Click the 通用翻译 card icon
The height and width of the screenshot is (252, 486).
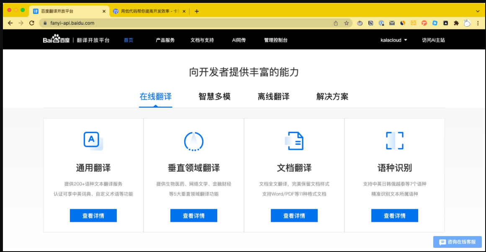pos(93,141)
